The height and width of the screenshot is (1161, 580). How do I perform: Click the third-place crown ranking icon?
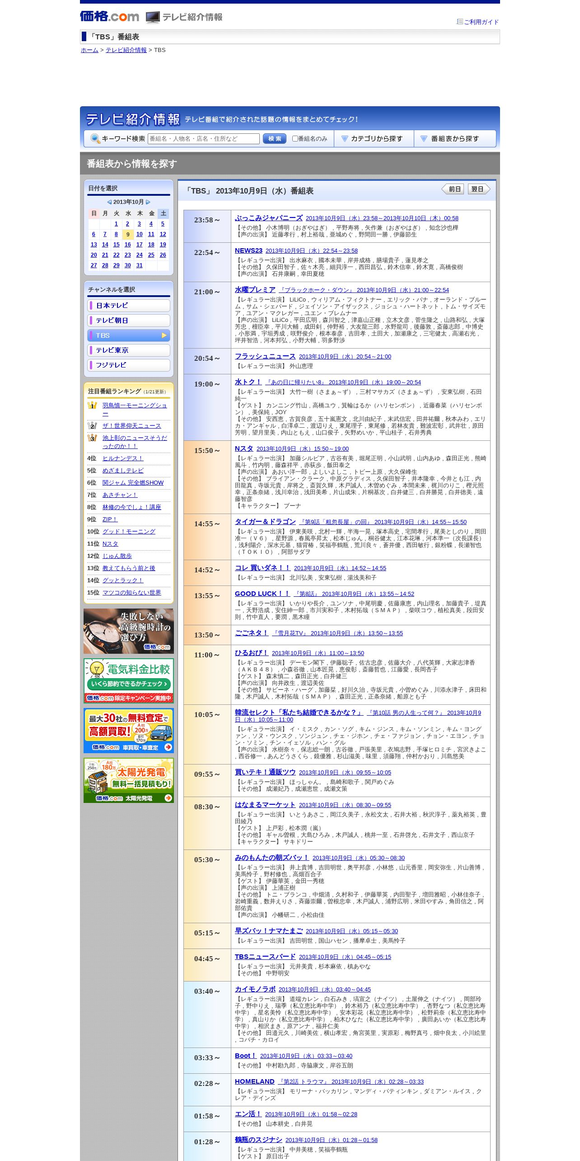pyautogui.click(x=92, y=438)
